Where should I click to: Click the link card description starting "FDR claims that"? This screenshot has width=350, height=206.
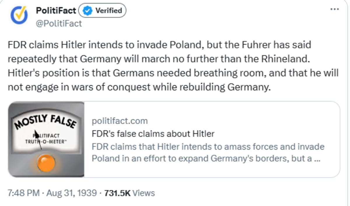click(x=208, y=146)
